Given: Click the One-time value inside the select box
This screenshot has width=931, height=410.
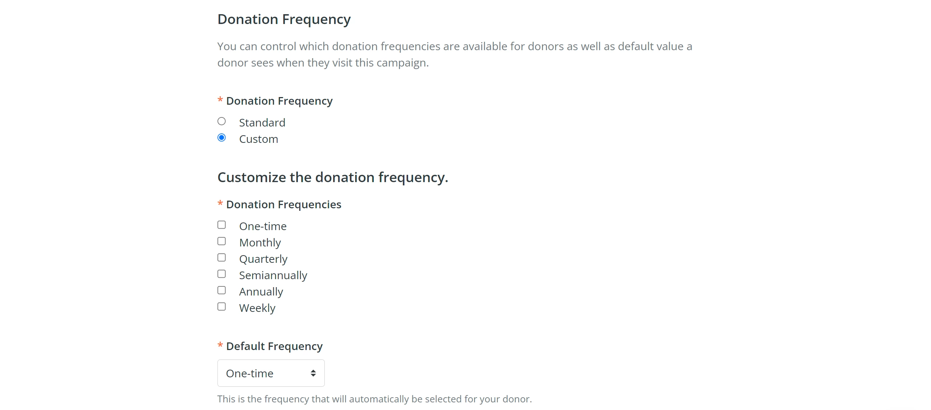Looking at the screenshot, I should click(249, 373).
